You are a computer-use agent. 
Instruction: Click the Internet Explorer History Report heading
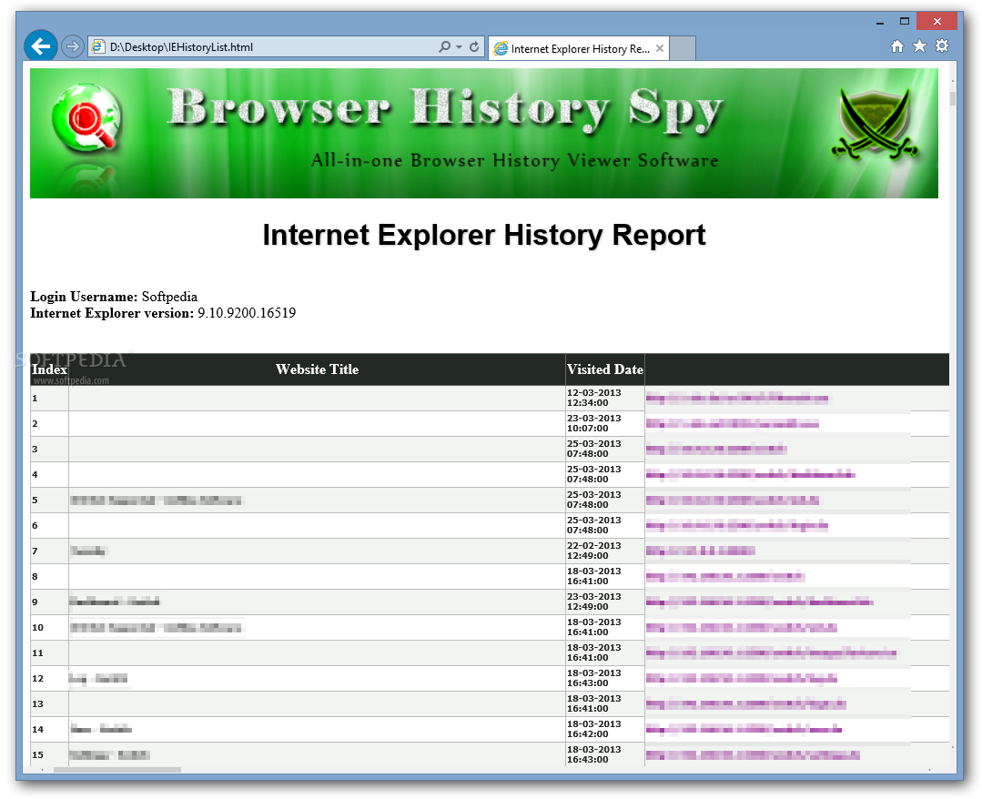click(484, 235)
